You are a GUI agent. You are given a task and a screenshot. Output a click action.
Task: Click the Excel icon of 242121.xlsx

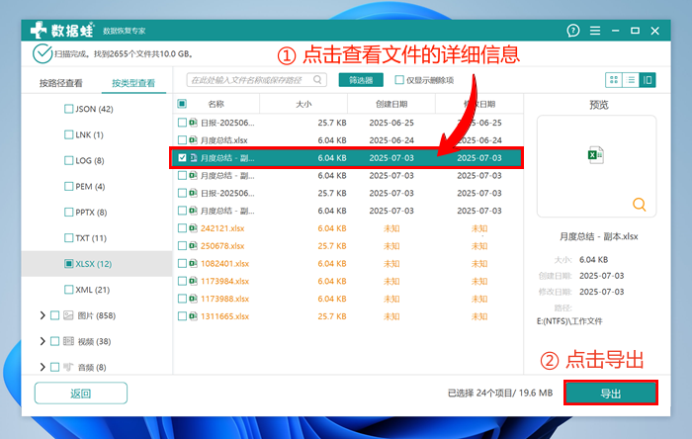[x=193, y=228]
